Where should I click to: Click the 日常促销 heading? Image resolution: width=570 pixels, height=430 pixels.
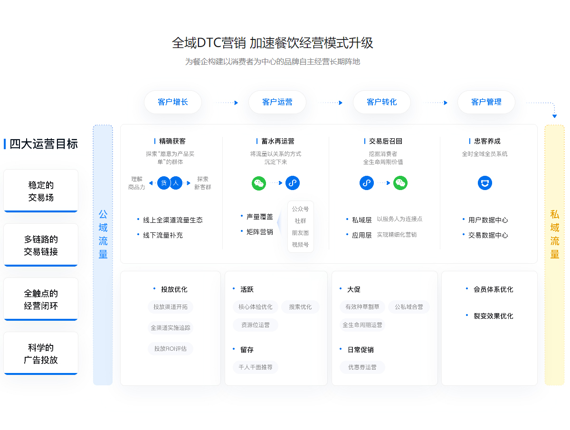tap(361, 350)
